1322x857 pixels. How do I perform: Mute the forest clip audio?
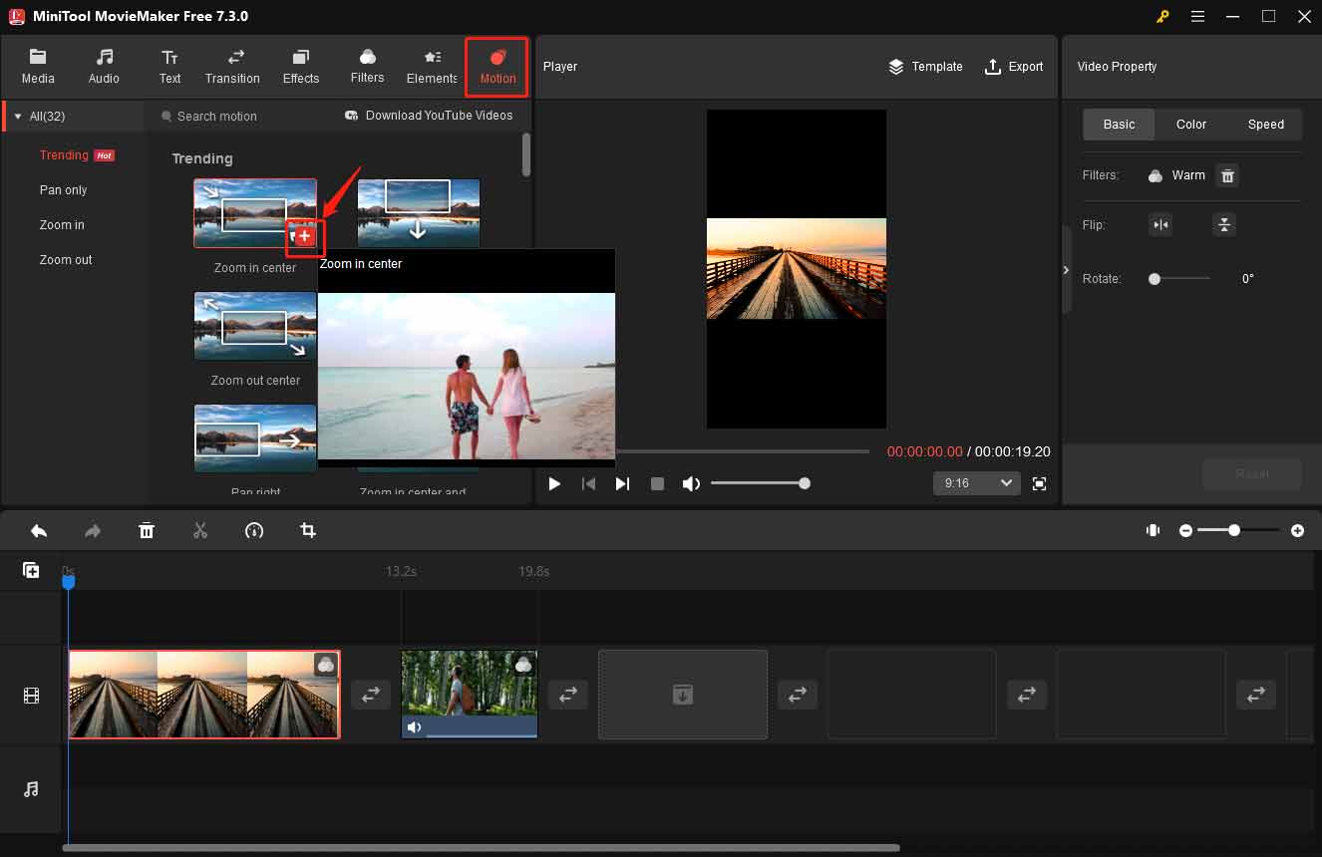(414, 726)
